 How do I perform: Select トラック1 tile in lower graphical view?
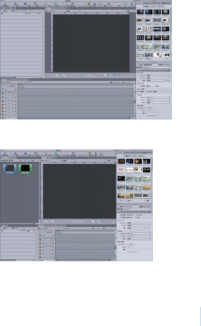(25, 168)
